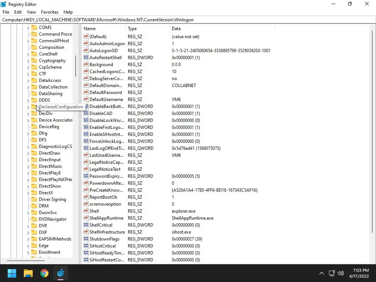Image resolution: width=376 pixels, height=282 pixels.
Task: Show hidden system tray icons
Action: (322, 273)
